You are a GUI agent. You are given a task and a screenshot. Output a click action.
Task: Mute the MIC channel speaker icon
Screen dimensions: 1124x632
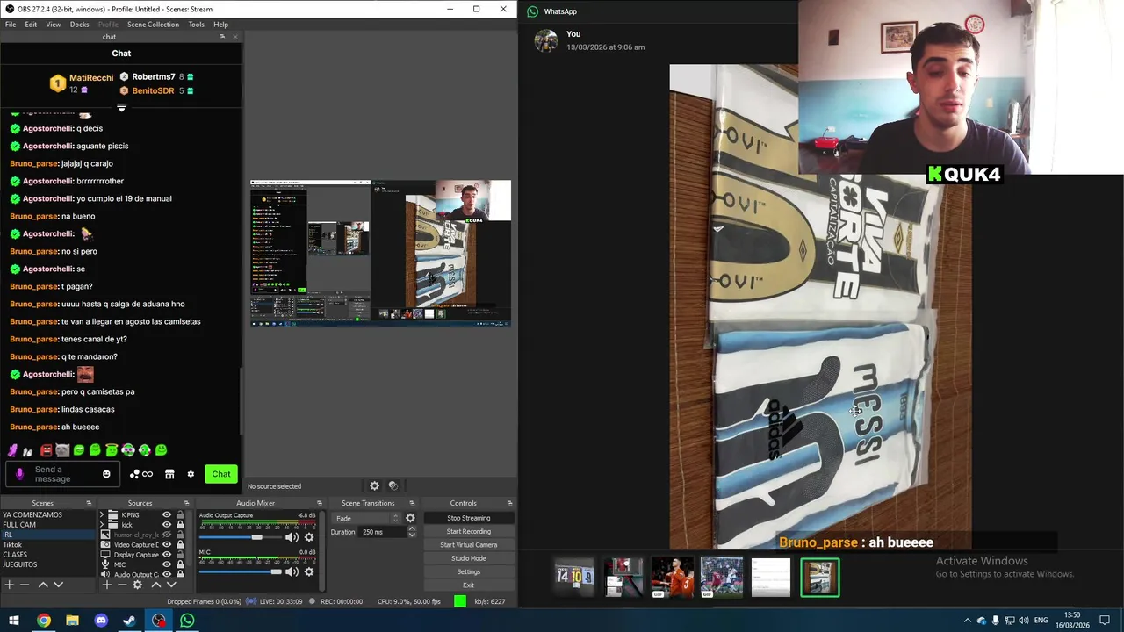point(292,571)
